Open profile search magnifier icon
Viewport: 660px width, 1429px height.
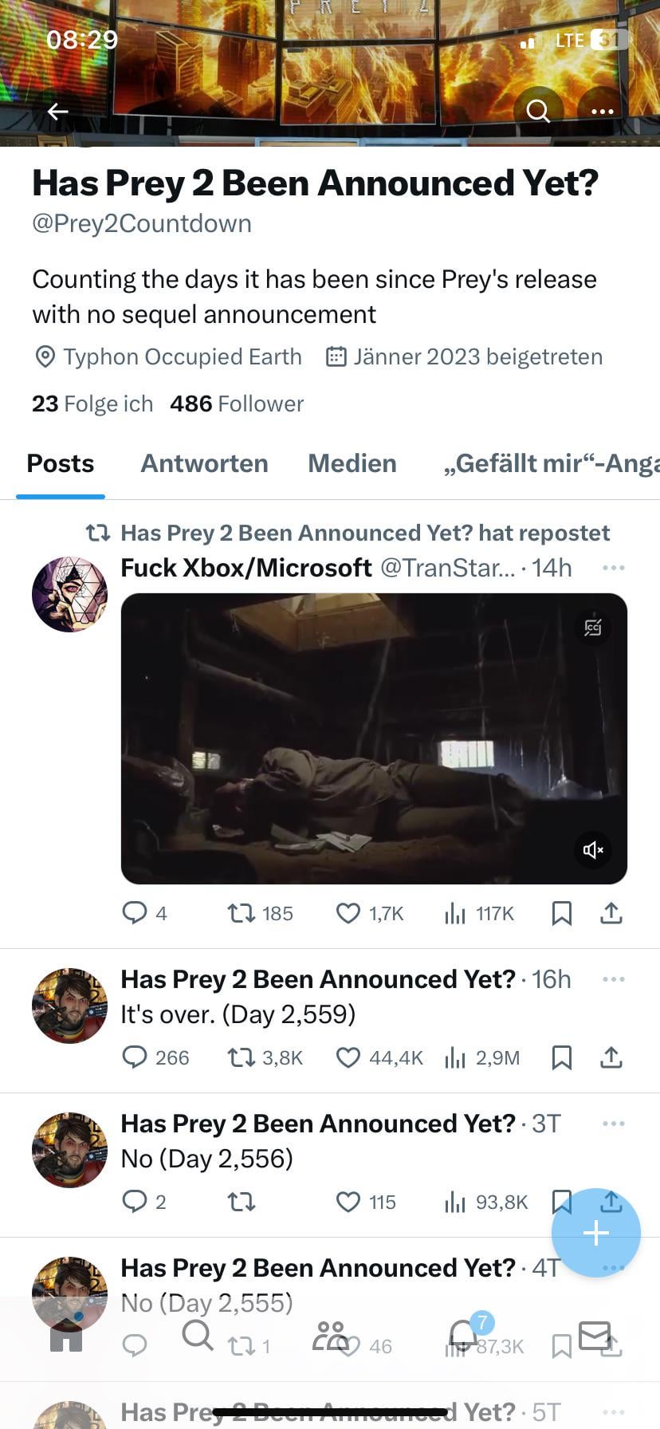(x=538, y=111)
